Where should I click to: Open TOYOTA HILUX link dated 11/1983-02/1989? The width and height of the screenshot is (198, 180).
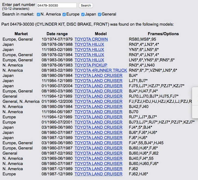click(89, 50)
